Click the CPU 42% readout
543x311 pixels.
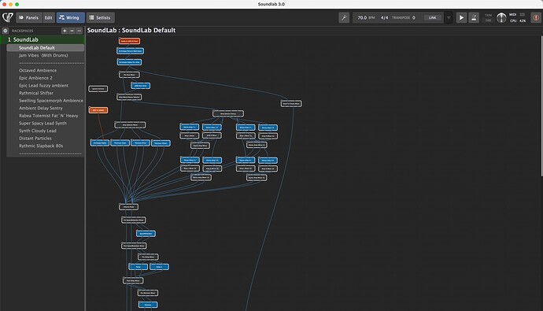[518, 20]
